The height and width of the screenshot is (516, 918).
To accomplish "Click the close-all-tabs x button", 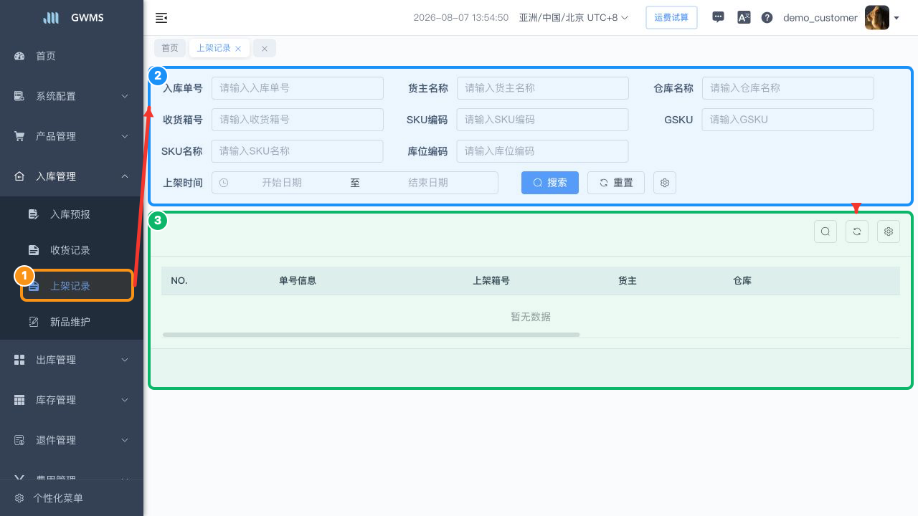I will point(265,48).
